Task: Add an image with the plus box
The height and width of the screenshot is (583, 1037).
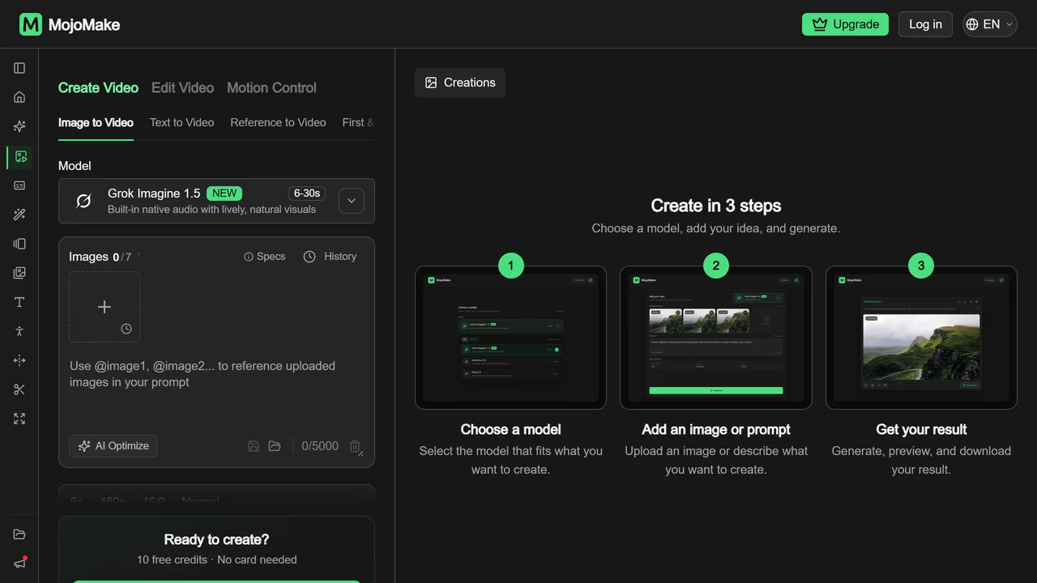Action: [105, 307]
